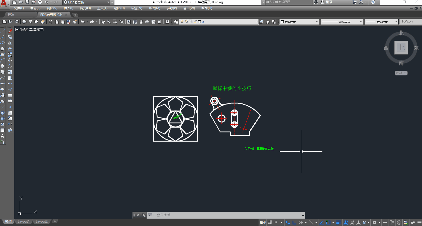
Task: Select the Mirror modify tool
Action: (10, 43)
